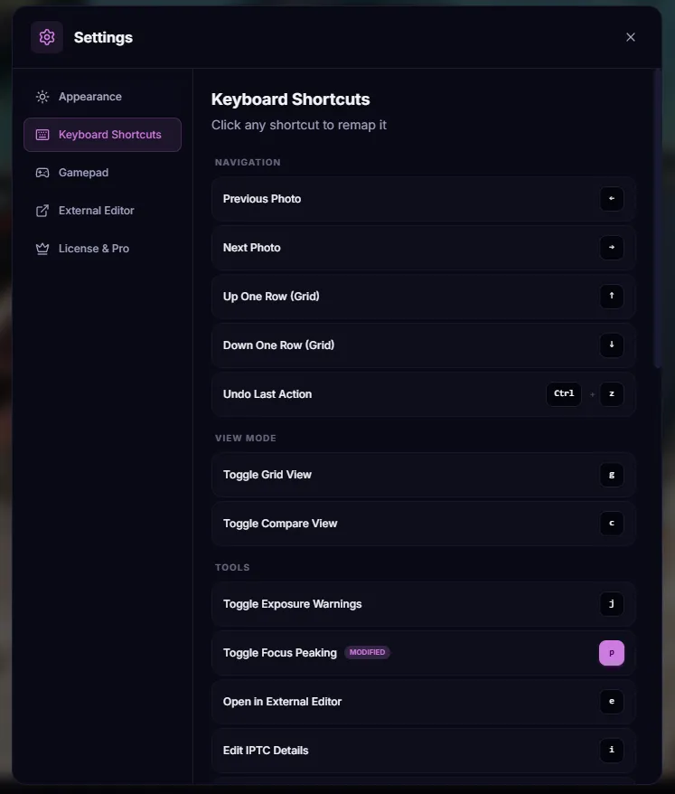Viewport: 675px width, 794px height.
Task: Click the Undo Last Action label
Action: tap(267, 394)
